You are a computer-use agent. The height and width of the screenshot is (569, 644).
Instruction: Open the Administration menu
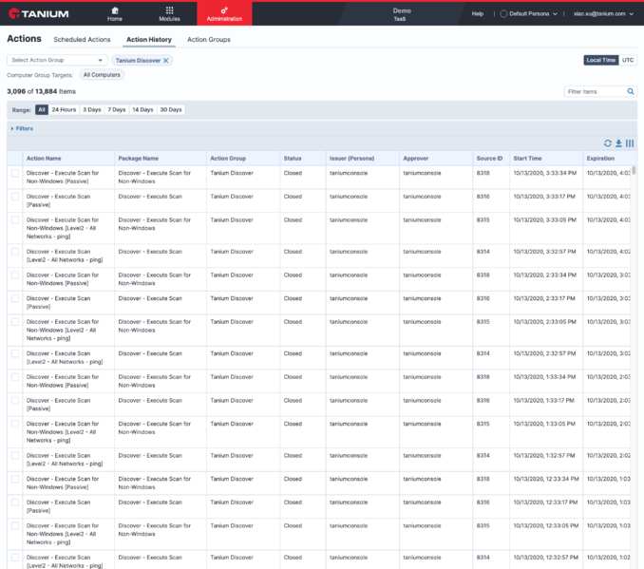(224, 14)
